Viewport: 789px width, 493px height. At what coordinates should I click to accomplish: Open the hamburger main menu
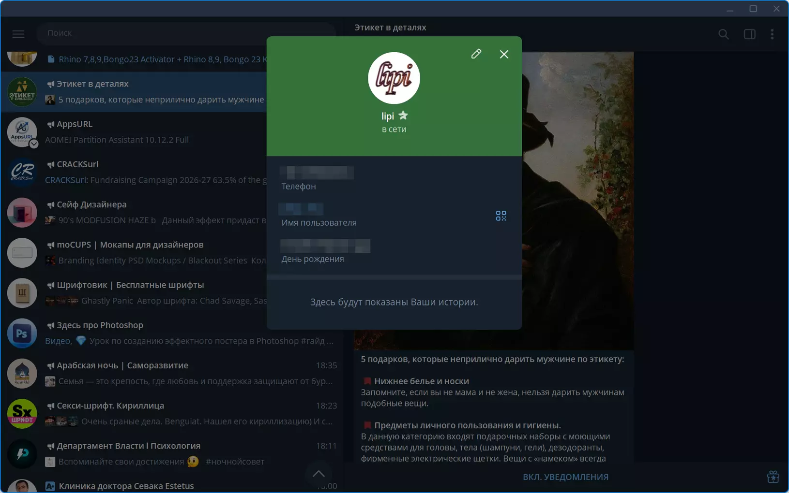pyautogui.click(x=18, y=34)
